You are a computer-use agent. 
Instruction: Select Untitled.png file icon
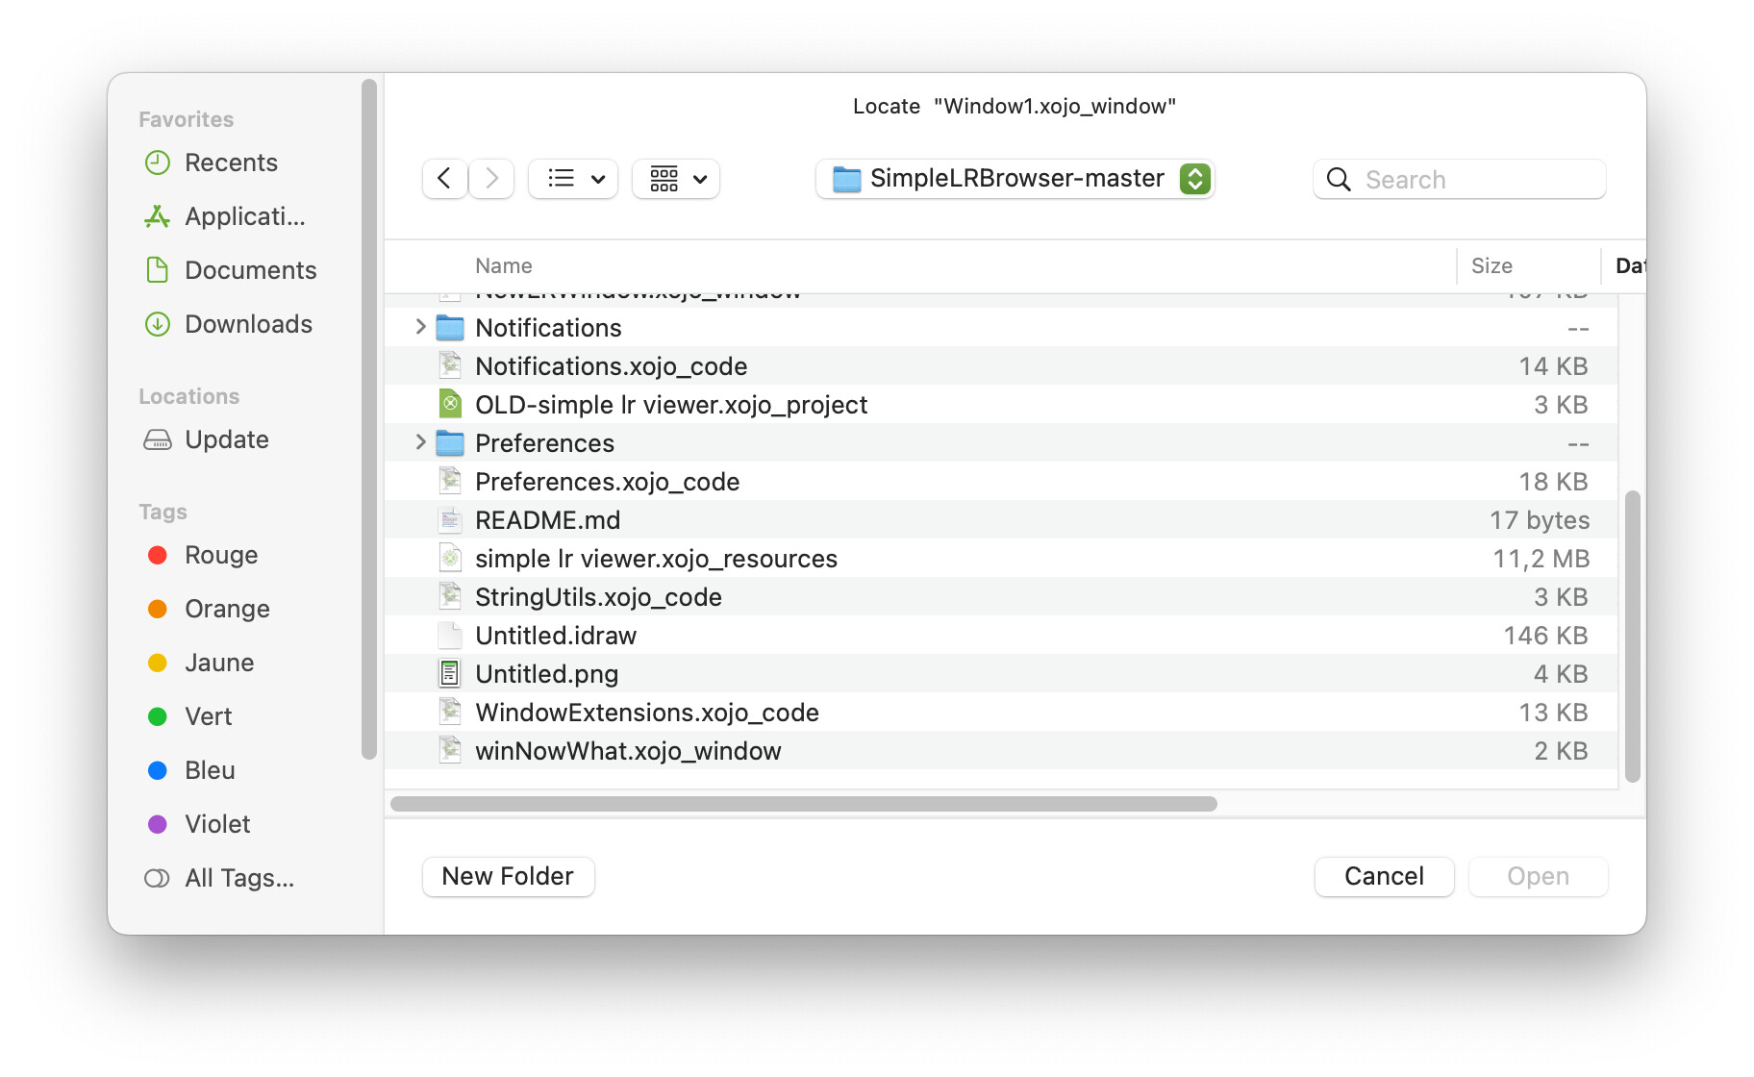pyautogui.click(x=450, y=674)
